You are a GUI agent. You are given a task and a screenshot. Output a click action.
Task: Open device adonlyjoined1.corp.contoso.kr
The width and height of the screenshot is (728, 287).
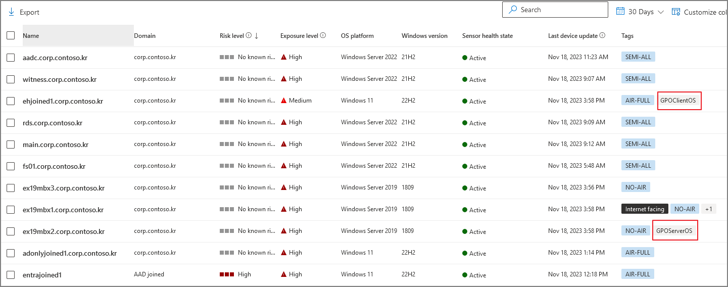point(70,253)
